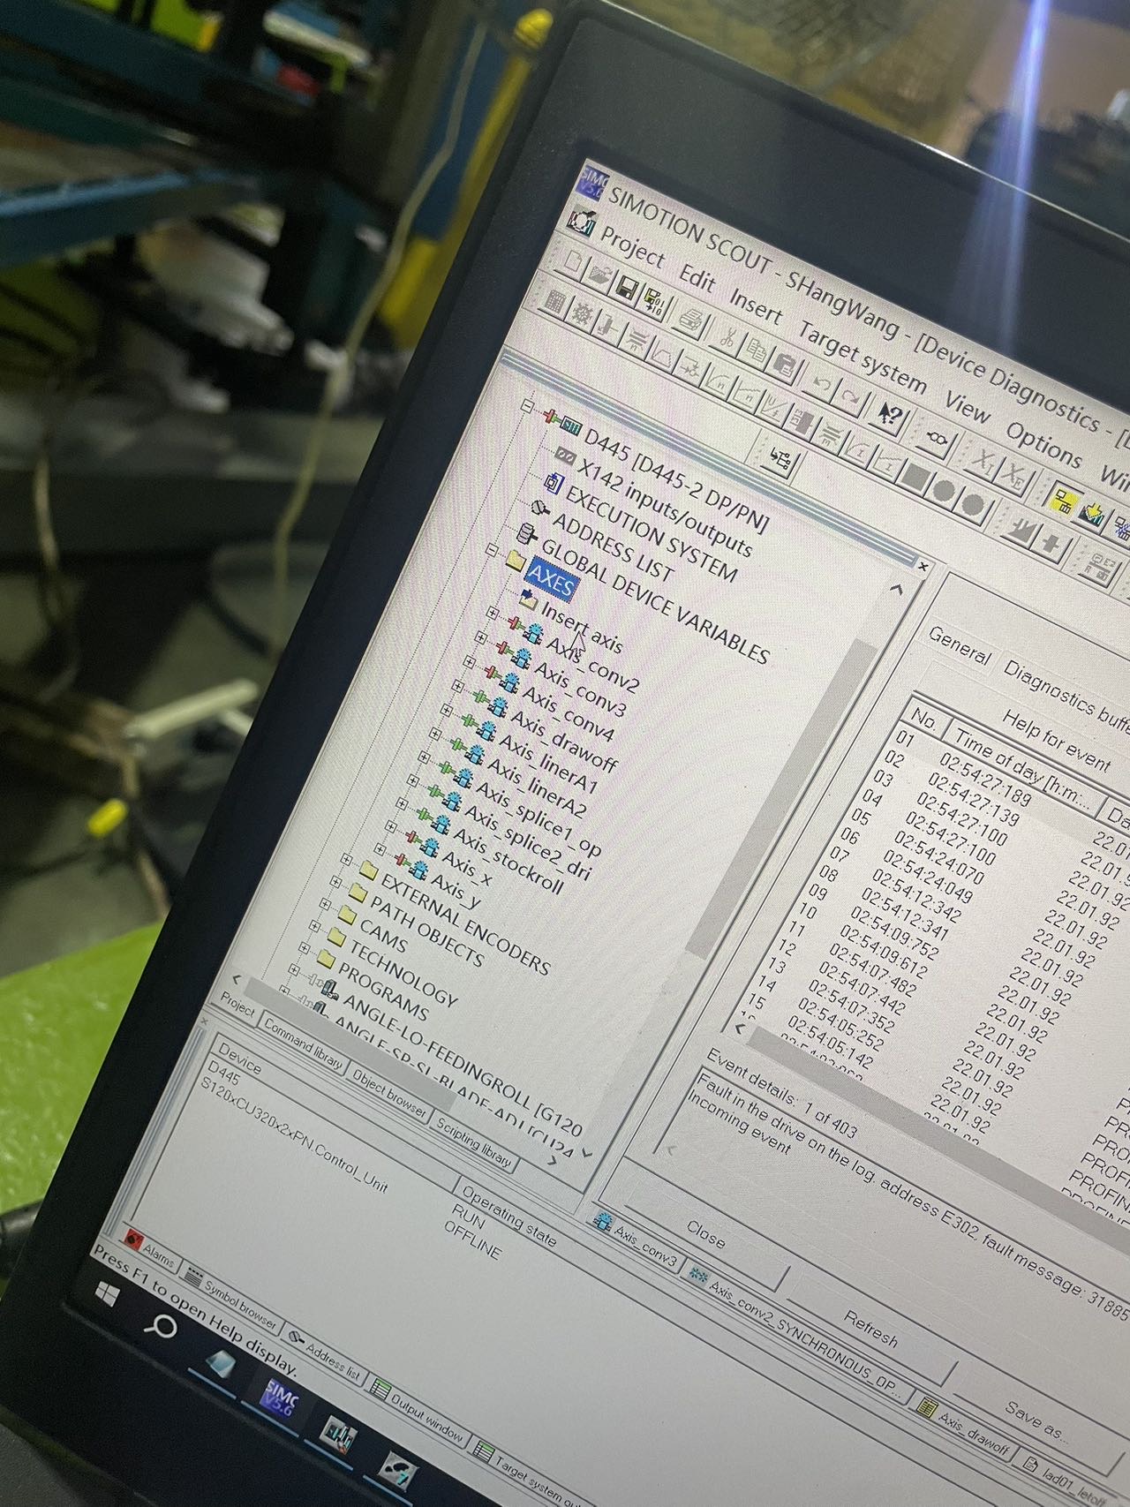Click the New Project toolbar icon
This screenshot has width=1130, height=1507.
tap(573, 263)
